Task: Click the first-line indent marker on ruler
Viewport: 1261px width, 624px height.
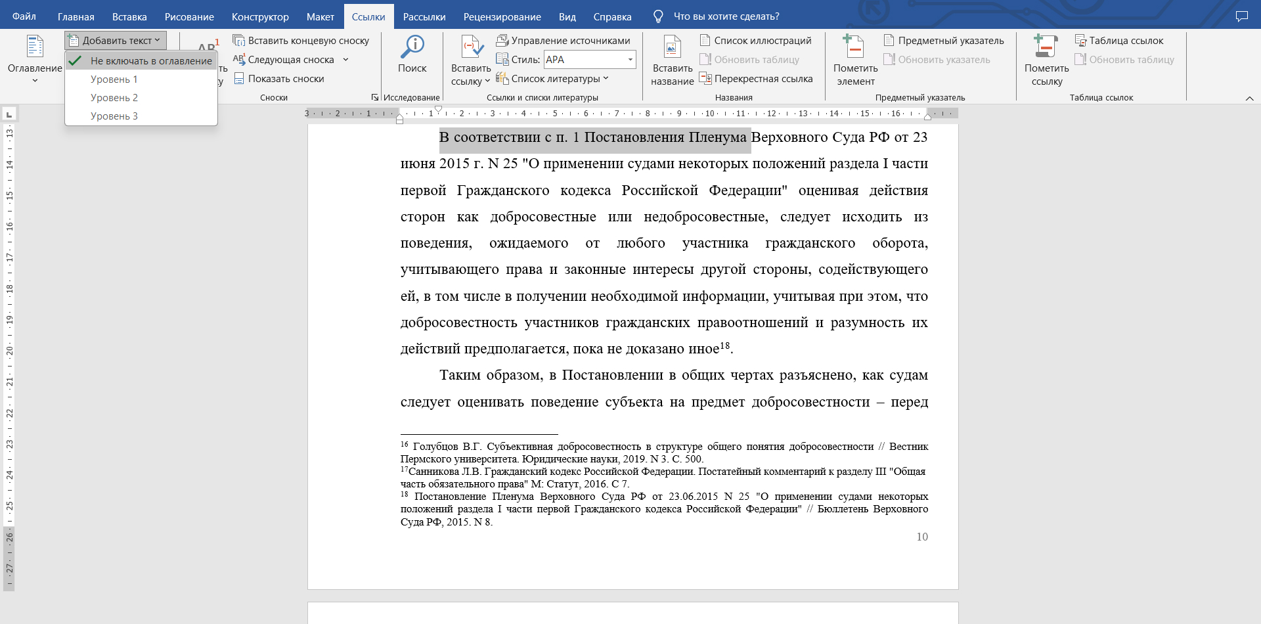Action: (439, 110)
